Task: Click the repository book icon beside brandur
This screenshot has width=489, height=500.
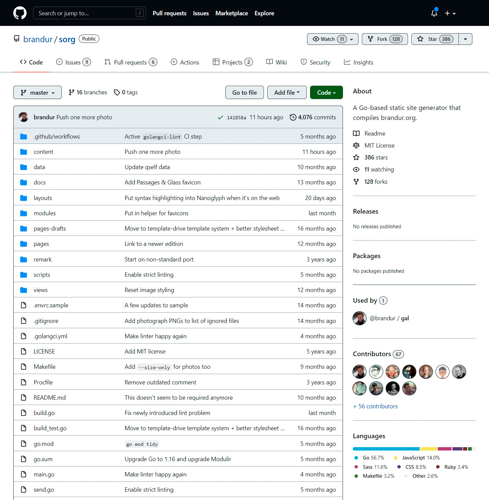Action: click(17, 39)
